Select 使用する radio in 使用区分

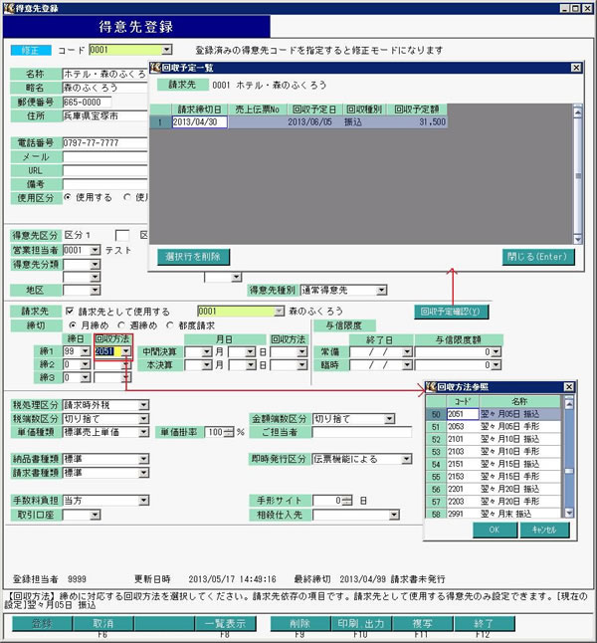click(x=68, y=197)
